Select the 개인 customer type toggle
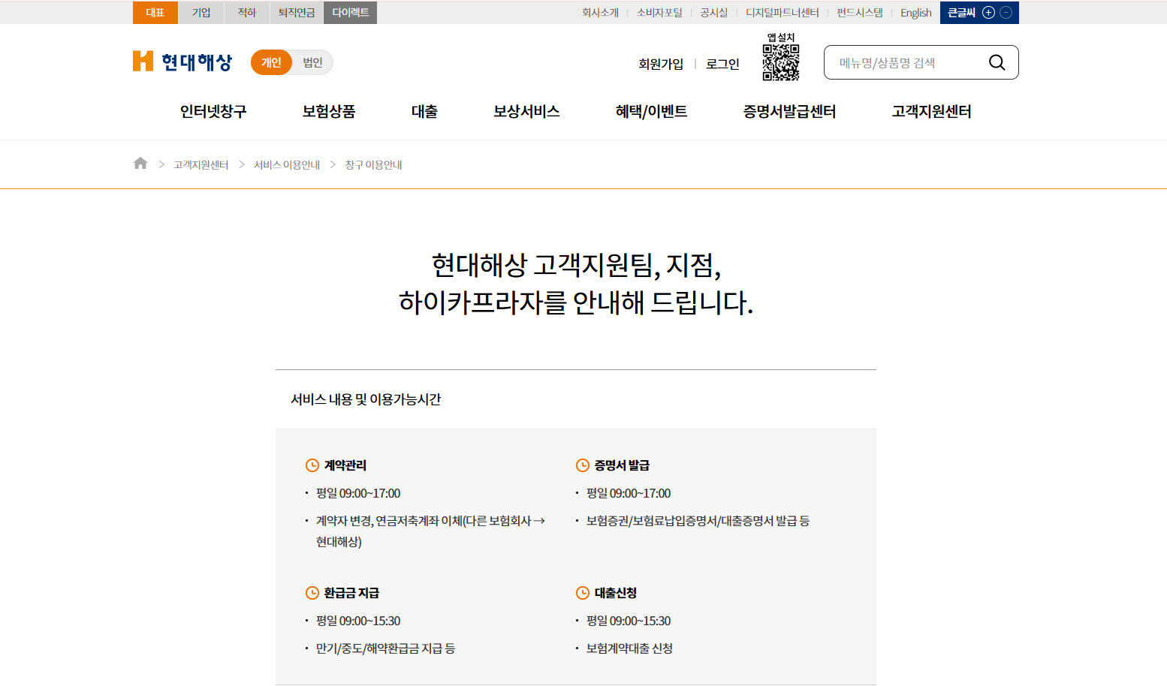Screen dimensions: 1167x686 pyautogui.click(x=271, y=62)
